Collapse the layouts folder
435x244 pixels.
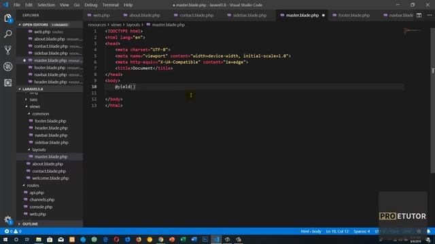(x=39, y=149)
